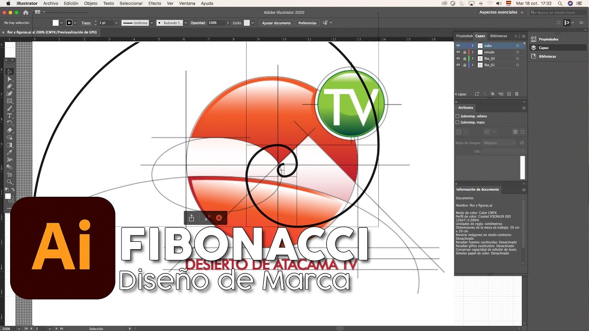
Task: Close the red X on floating canvas toolbar
Action: point(219,218)
